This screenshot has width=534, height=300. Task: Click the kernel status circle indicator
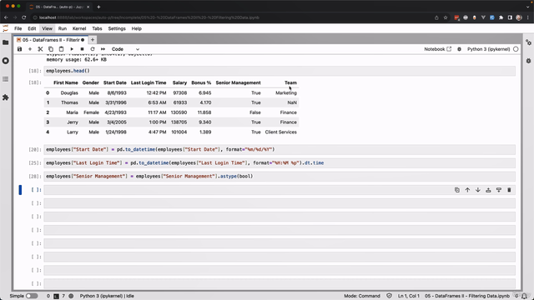pyautogui.click(x=516, y=49)
